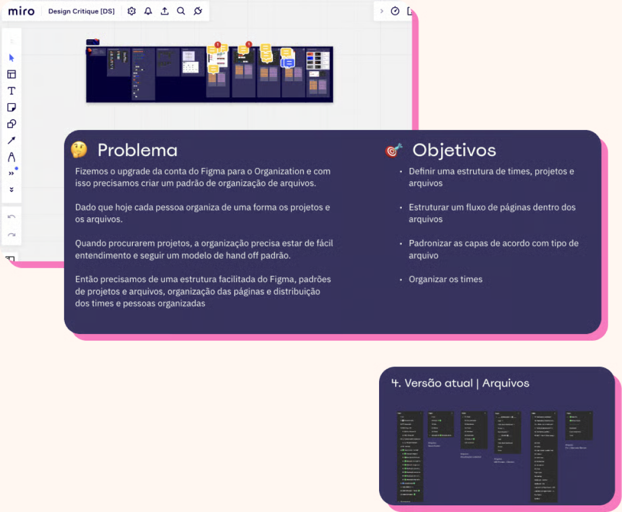The width and height of the screenshot is (622, 512).
Task: Click the paragraph starting "Quando procurarem projetos"
Action: [204, 249]
